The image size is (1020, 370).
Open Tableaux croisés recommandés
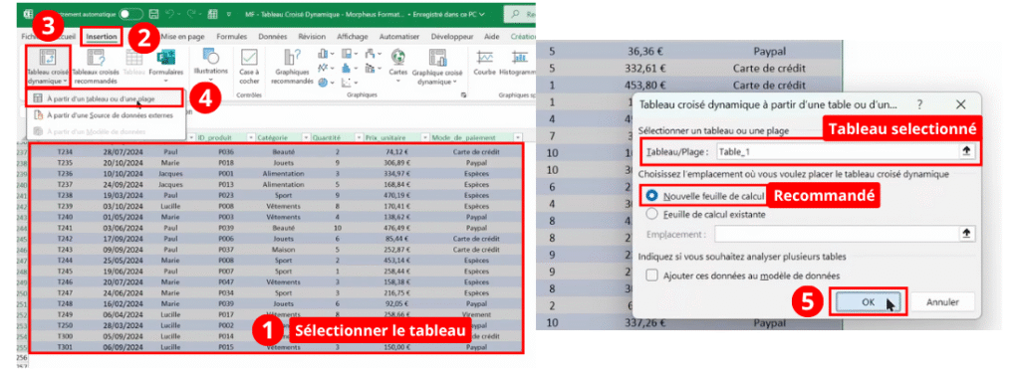point(95,67)
